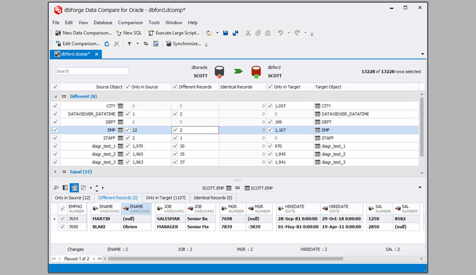This screenshot has height=275, width=476.
Task: Click the source database dboracle icon
Action: 219,72
